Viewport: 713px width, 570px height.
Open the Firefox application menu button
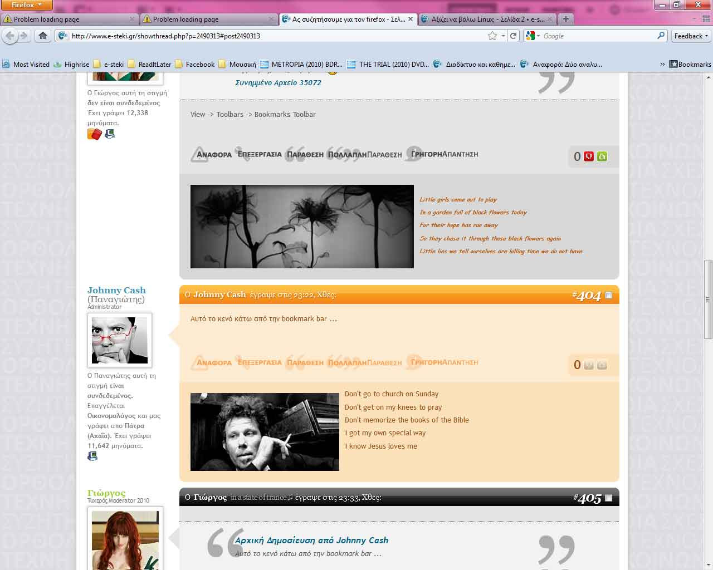[x=26, y=5]
